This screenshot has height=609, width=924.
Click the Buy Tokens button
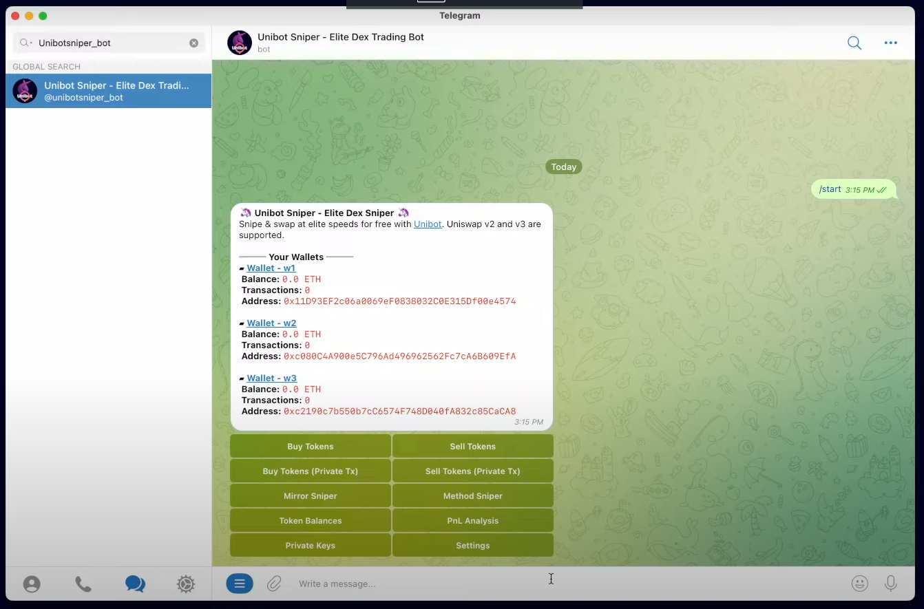pyautogui.click(x=311, y=447)
